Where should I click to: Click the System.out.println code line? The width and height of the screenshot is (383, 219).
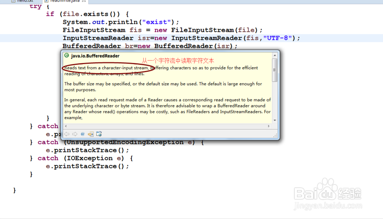121,22
